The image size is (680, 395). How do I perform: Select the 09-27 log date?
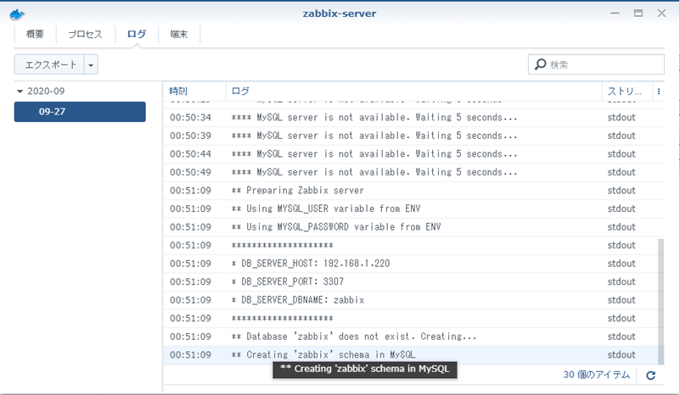tap(80, 112)
